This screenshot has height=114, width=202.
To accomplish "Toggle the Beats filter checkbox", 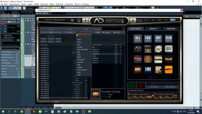I will coord(104,32).
